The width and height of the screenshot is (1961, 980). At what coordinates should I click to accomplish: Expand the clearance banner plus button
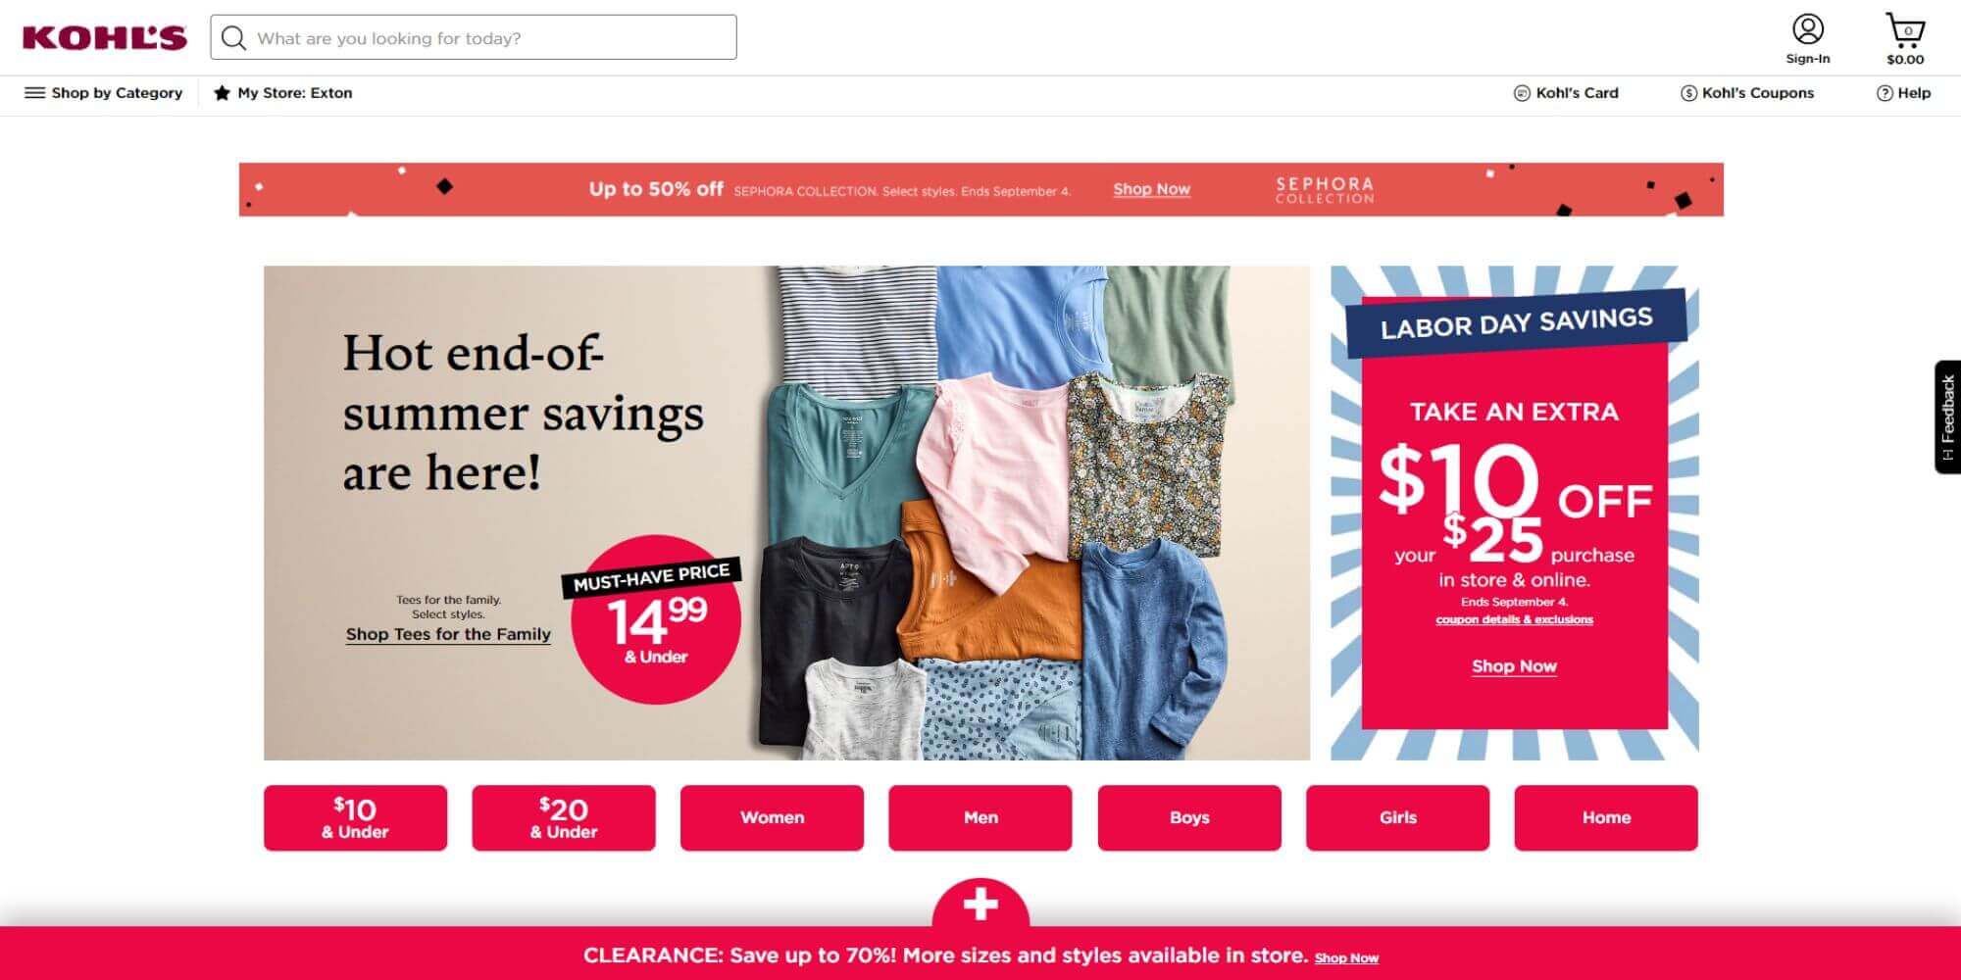(980, 904)
